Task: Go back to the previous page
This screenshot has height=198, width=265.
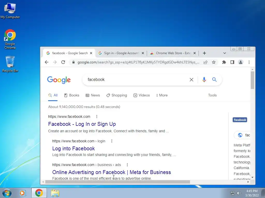Action: pyautogui.click(x=47, y=62)
